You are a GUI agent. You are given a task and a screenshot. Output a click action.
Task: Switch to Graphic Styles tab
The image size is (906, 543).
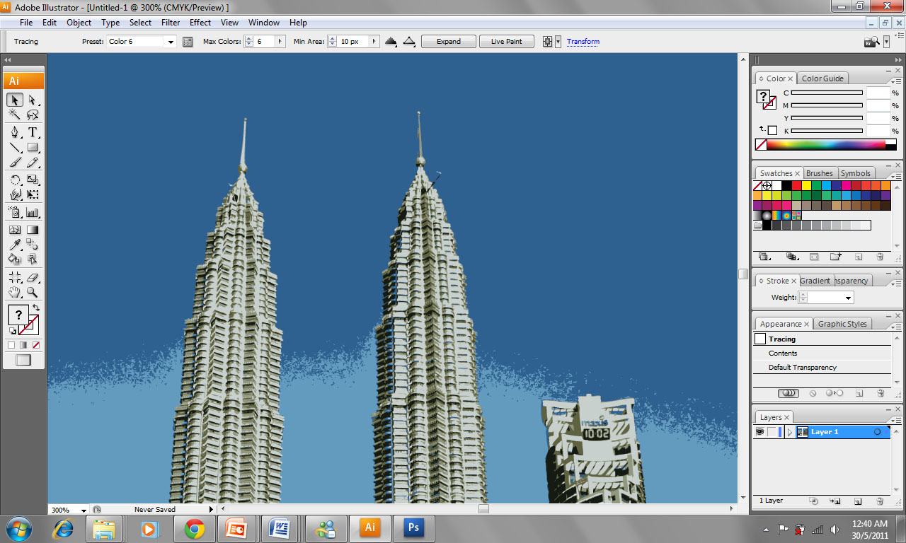click(842, 324)
